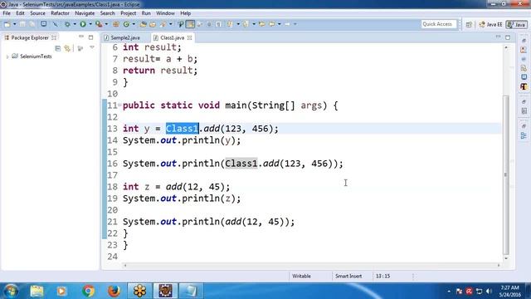This screenshot has width=531, height=299.
Task: Minimize the Package Explorer panel
Action: pyautogui.click(x=81, y=37)
